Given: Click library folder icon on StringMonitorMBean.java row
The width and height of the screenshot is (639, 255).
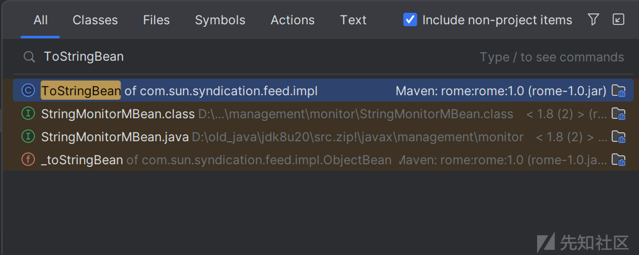Looking at the screenshot, I should tap(618, 137).
